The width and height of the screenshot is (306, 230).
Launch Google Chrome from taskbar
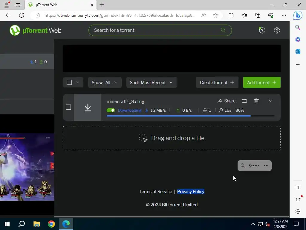(51, 224)
